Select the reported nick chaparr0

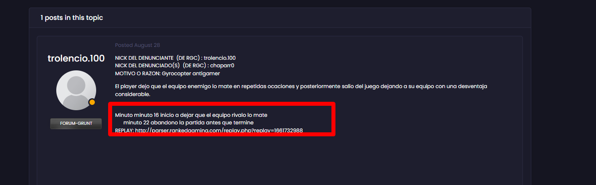[222, 65]
